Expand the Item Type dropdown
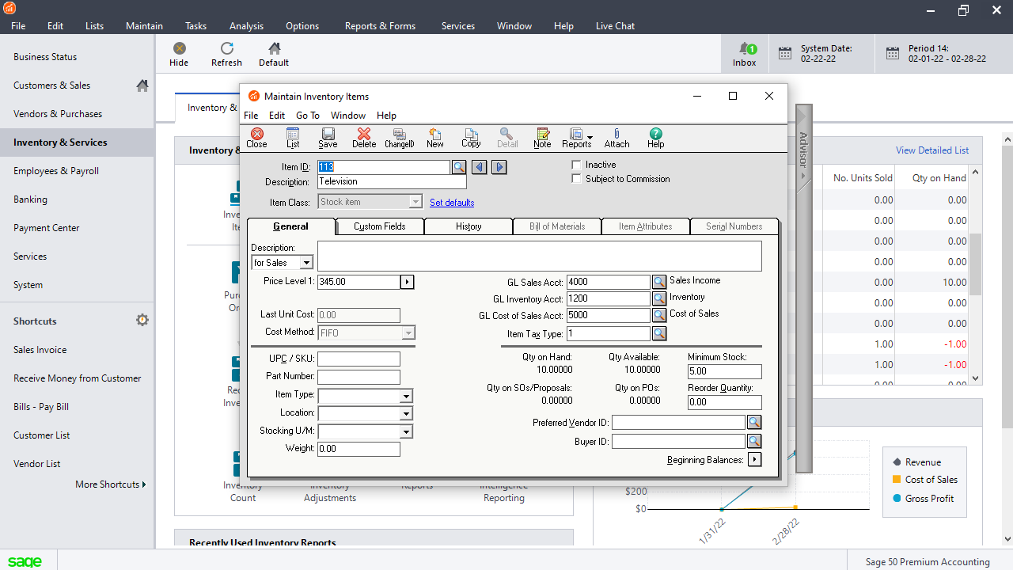Screen dimensions: 1013x570 pos(406,395)
